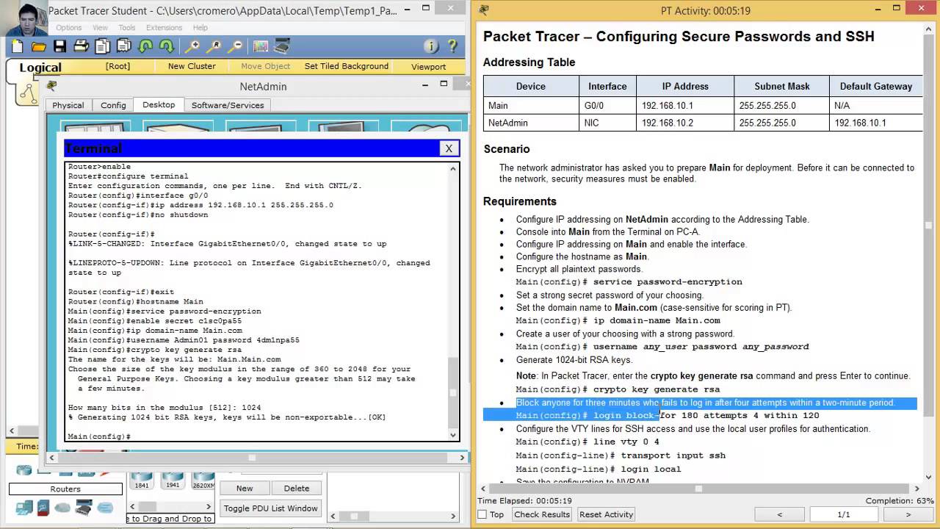940x529 pixels.
Task: Select the Logical workspace tab
Action: (40, 68)
